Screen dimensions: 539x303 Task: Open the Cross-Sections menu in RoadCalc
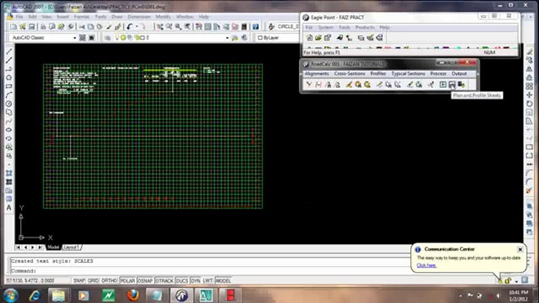(x=350, y=74)
